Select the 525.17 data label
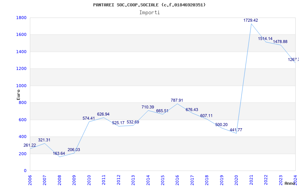 point(118,123)
